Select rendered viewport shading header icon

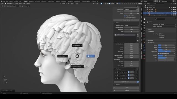coord(113,4)
